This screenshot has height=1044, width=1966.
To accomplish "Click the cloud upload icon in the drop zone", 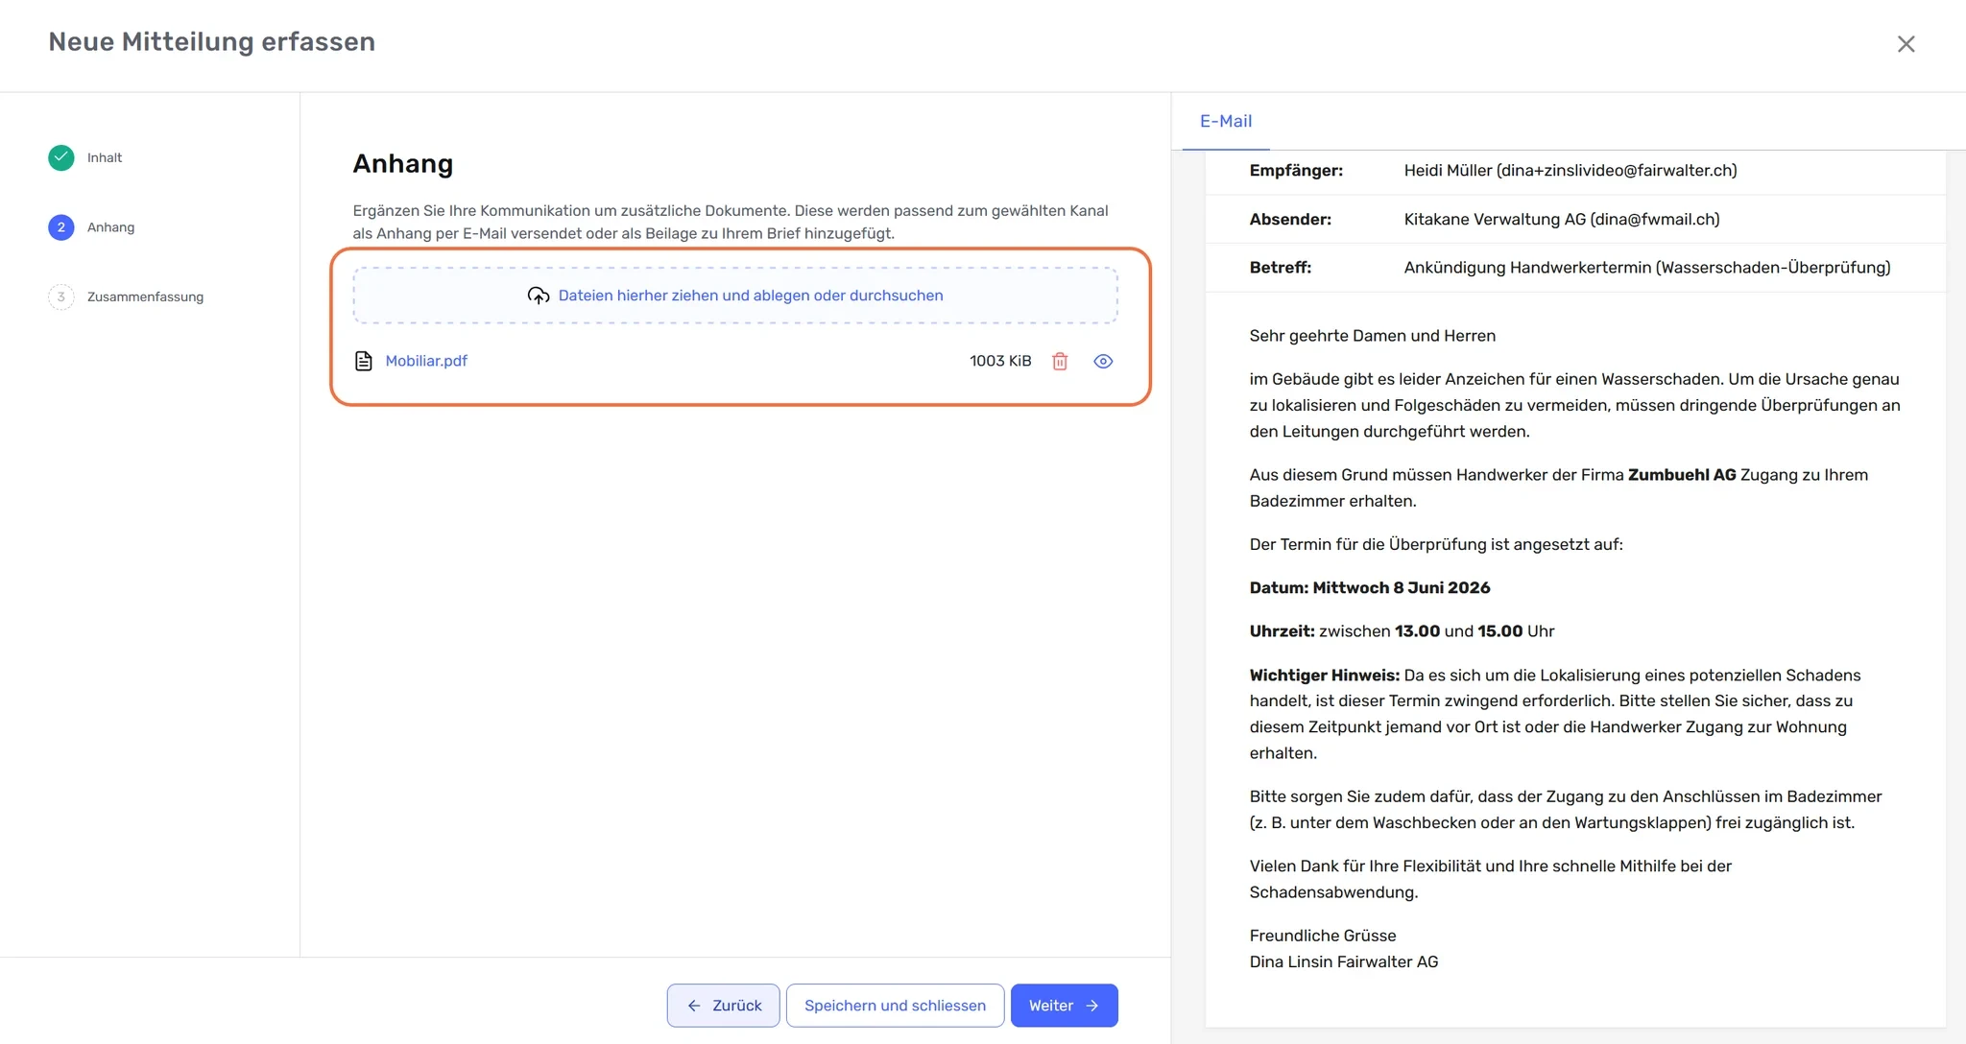I will pos(539,296).
